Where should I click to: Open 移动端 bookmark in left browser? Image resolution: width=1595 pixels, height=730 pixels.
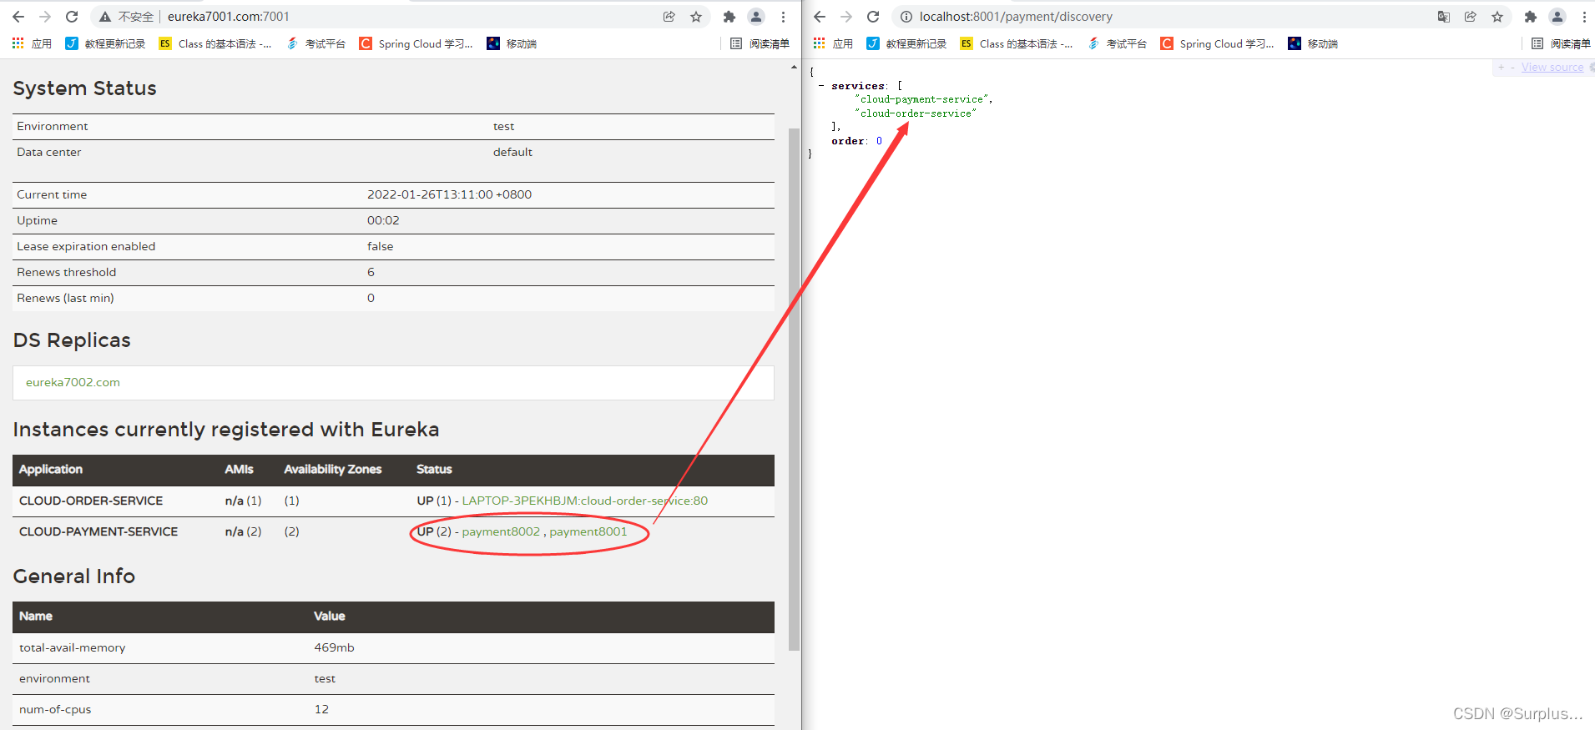pos(512,43)
